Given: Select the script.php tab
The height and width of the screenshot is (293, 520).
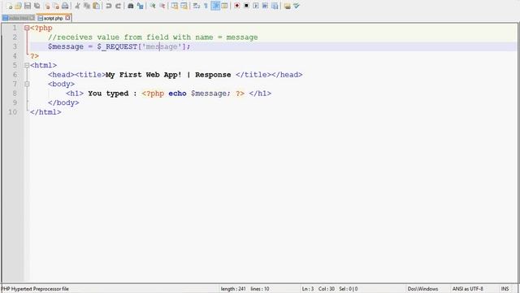Looking at the screenshot, I should click(x=53, y=18).
